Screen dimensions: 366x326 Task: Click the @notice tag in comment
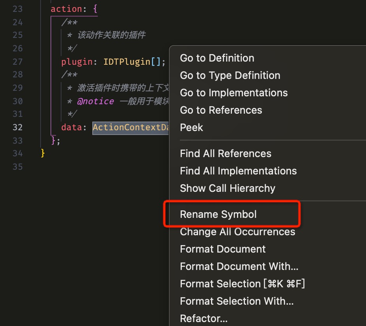[95, 101]
